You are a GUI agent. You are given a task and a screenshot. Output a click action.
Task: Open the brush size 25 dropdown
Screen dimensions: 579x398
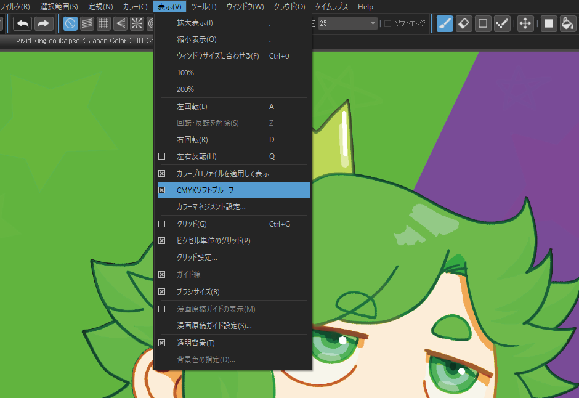click(373, 23)
